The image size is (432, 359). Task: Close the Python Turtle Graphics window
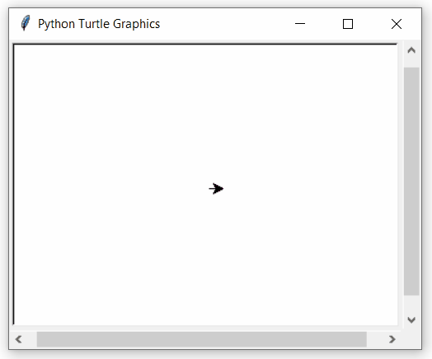[397, 24]
